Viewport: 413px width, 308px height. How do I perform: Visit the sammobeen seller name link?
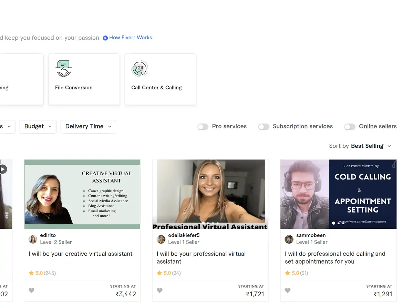(x=311, y=235)
